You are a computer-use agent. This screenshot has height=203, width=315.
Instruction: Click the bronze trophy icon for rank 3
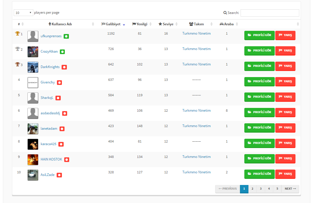point(18,64)
